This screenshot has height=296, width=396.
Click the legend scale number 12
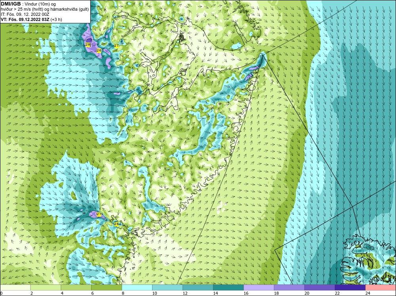(185, 293)
